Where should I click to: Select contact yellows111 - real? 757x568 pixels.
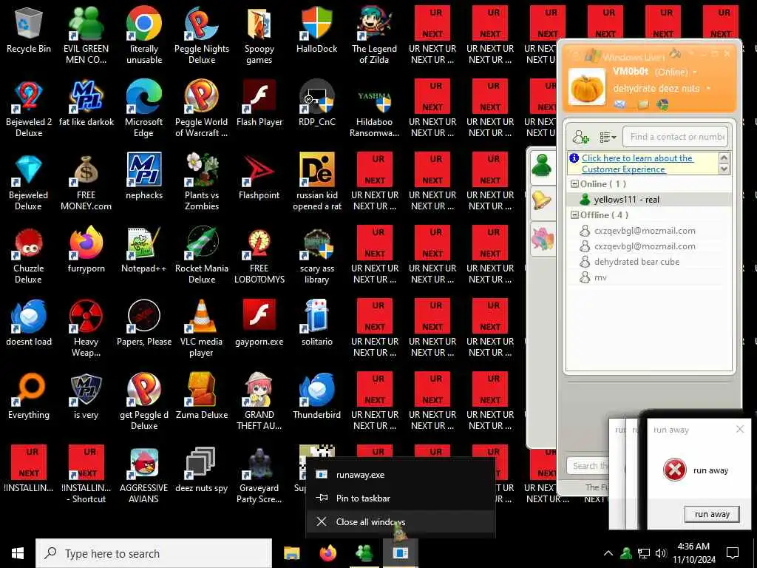click(x=649, y=200)
